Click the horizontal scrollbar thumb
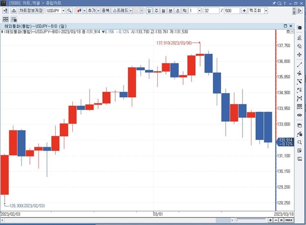 (x=223, y=220)
